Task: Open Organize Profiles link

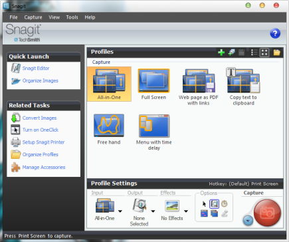Action: pyautogui.click(x=41, y=154)
